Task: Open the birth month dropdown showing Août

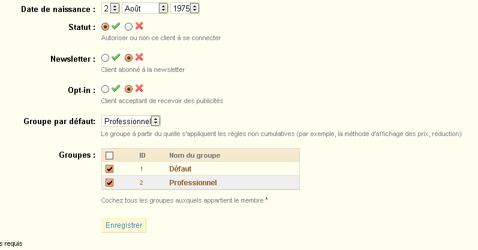Action: 145,8
